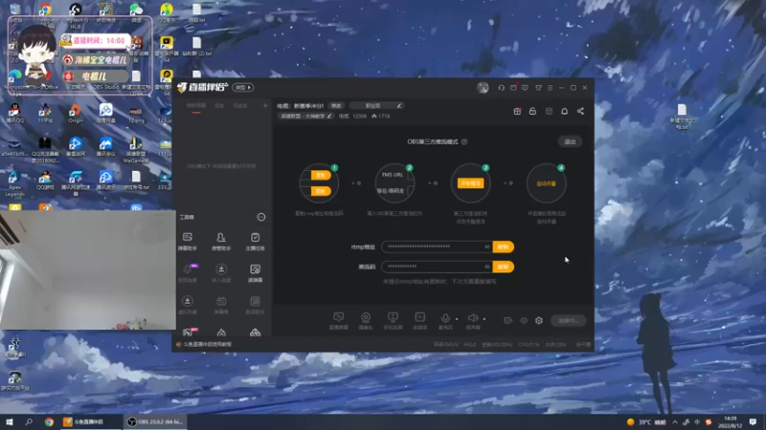
Task: Add a new scene with plus icon
Action: coord(265,105)
